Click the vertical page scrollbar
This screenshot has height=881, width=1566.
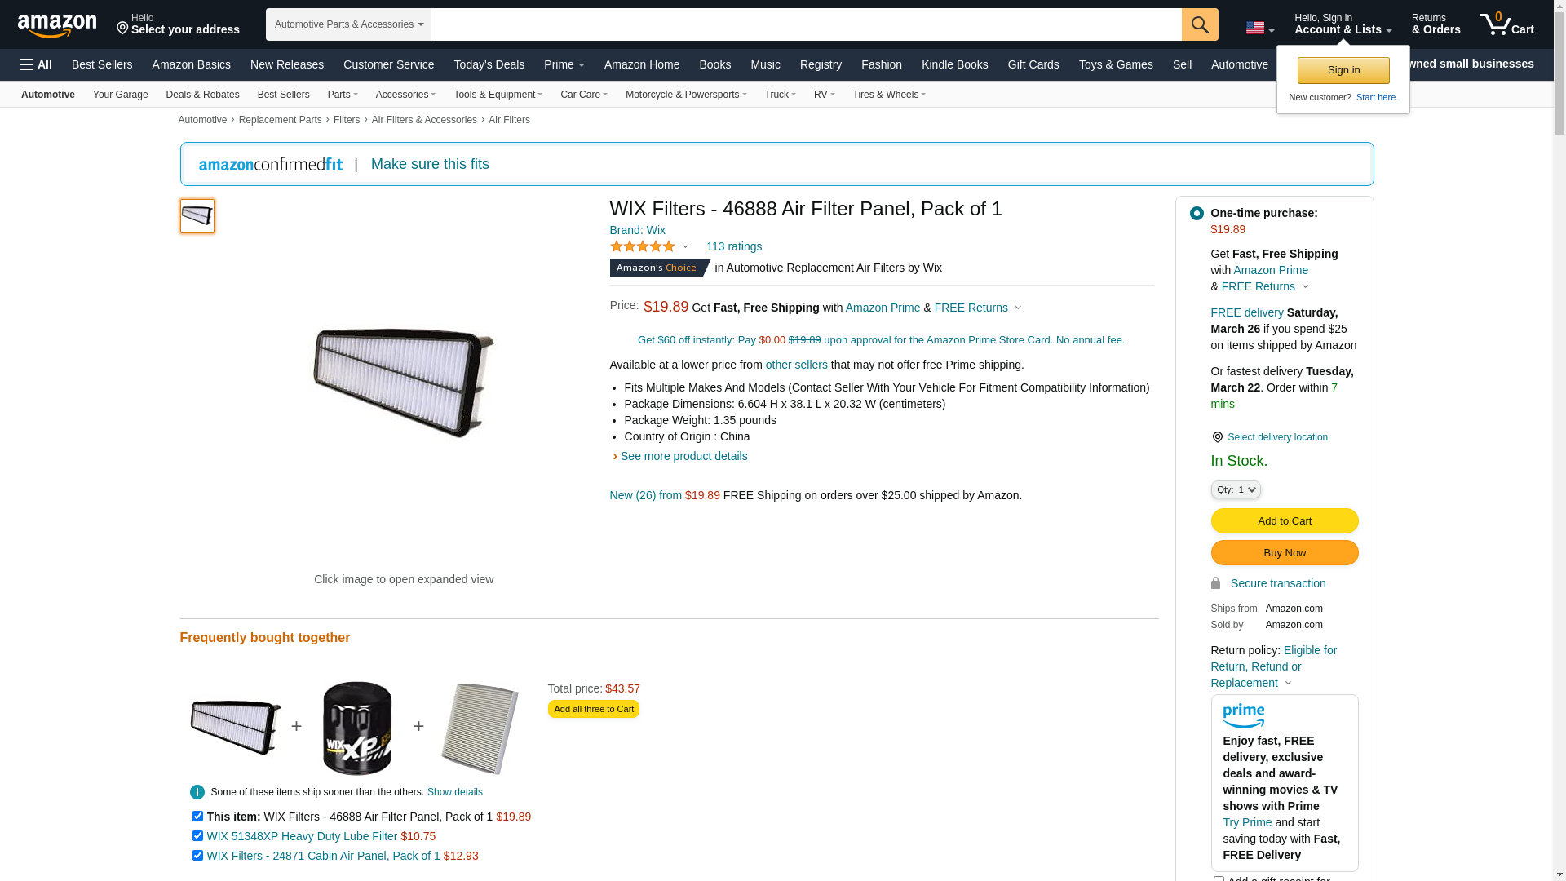point(1559,440)
